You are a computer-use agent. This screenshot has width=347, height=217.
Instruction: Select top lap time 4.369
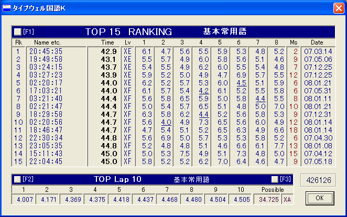click(71, 200)
